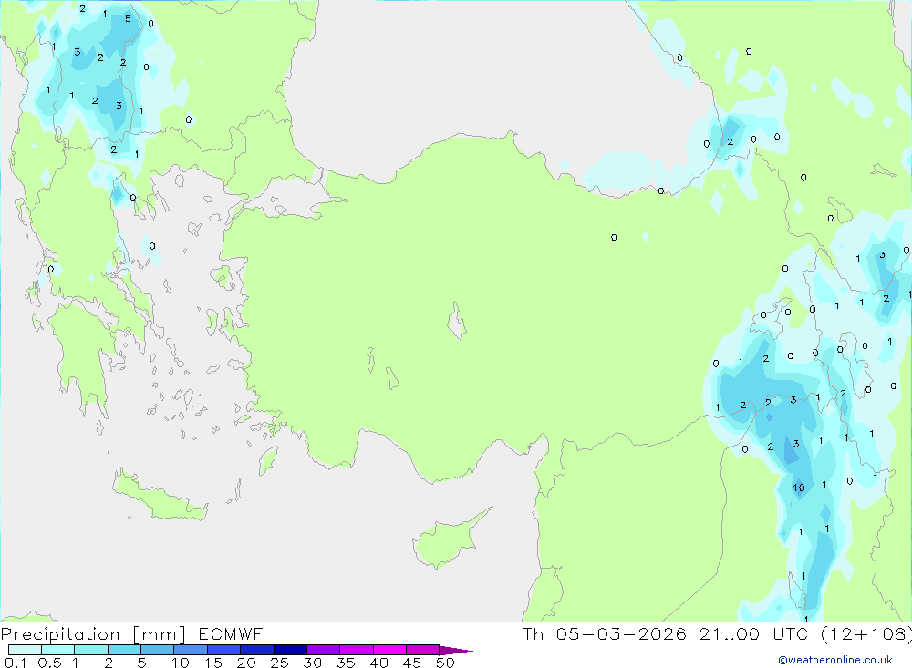Click the "15" legend scale label
This screenshot has height=668, width=912.
coord(213,663)
